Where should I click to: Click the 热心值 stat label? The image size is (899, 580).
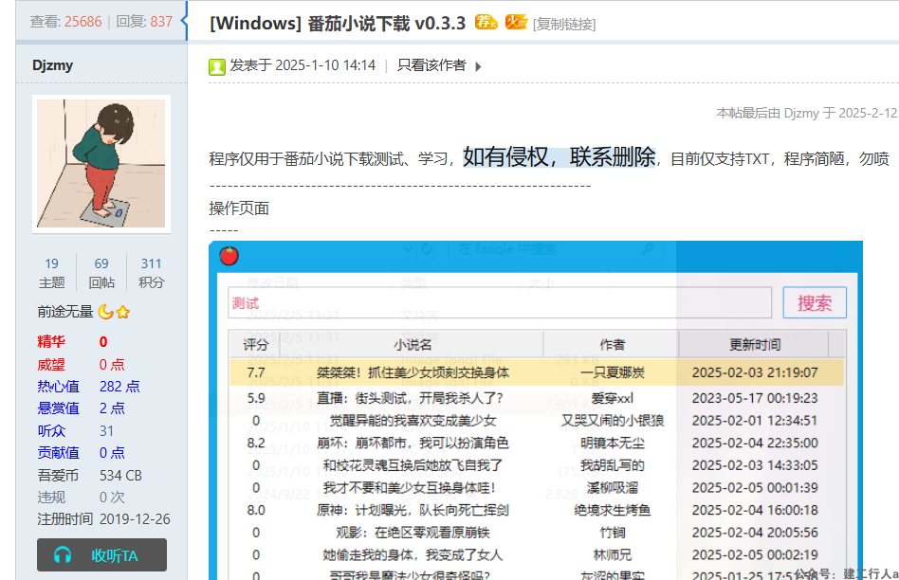point(58,387)
